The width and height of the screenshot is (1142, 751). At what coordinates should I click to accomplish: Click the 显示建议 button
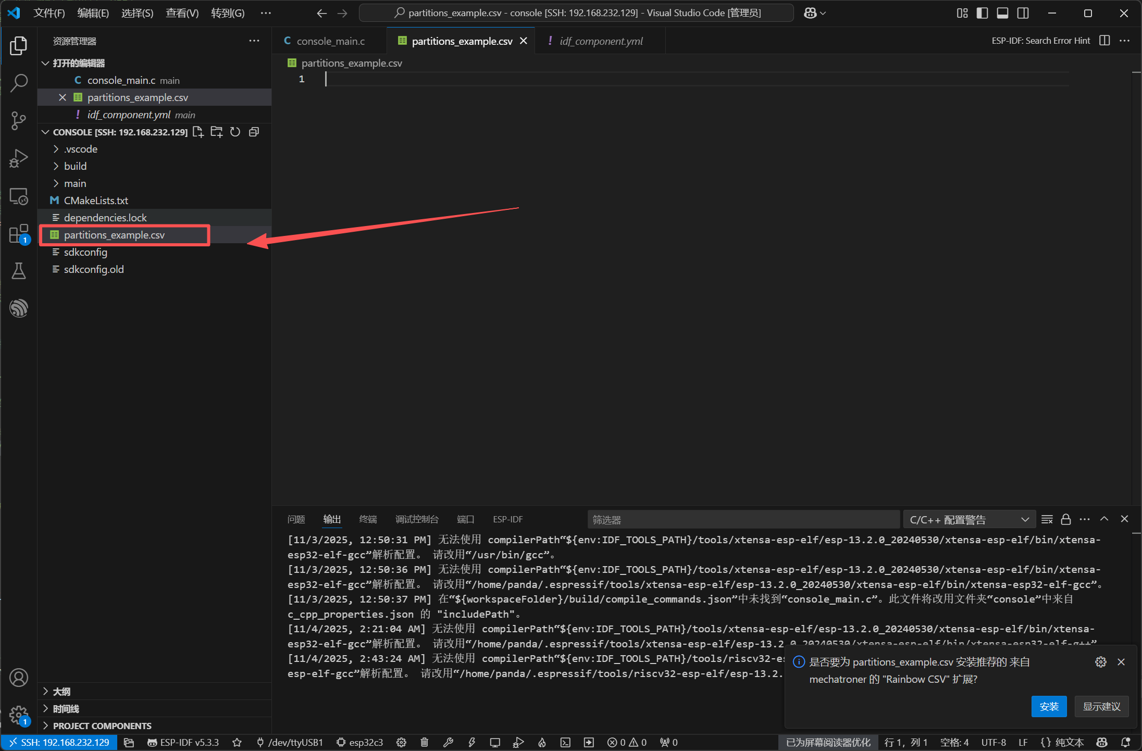[x=1101, y=706]
